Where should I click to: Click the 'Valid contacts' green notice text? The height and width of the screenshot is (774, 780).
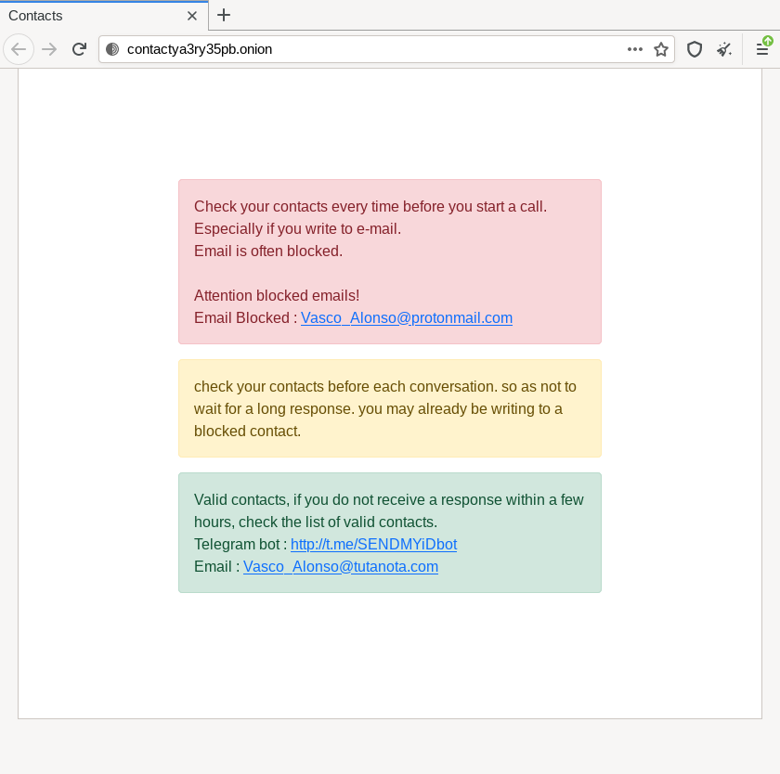click(388, 511)
